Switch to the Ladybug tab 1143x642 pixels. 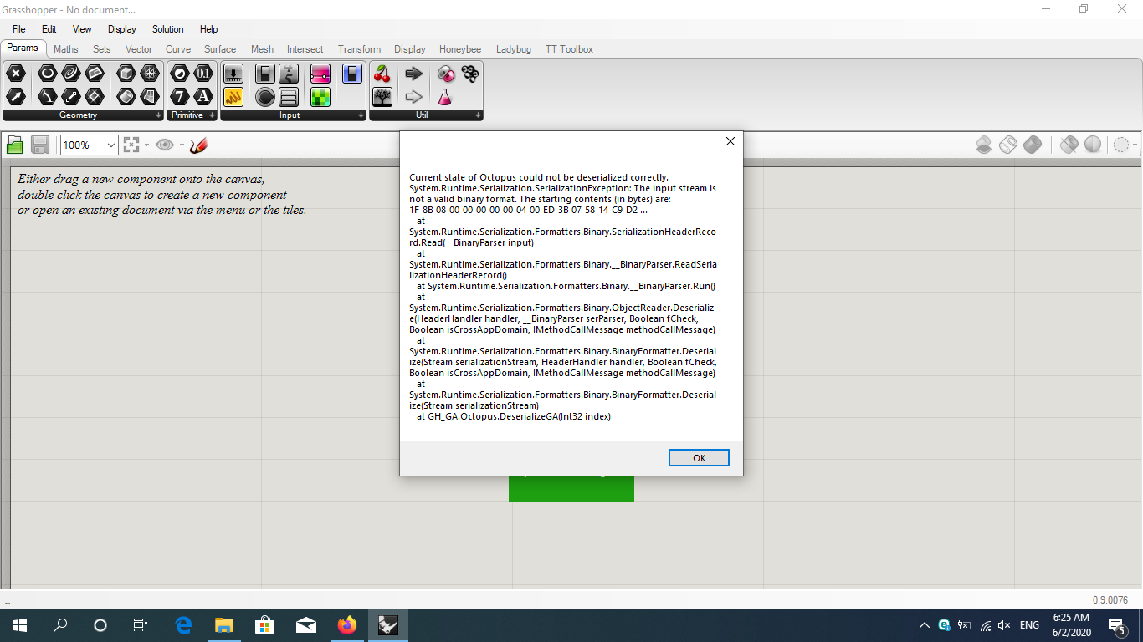click(514, 49)
